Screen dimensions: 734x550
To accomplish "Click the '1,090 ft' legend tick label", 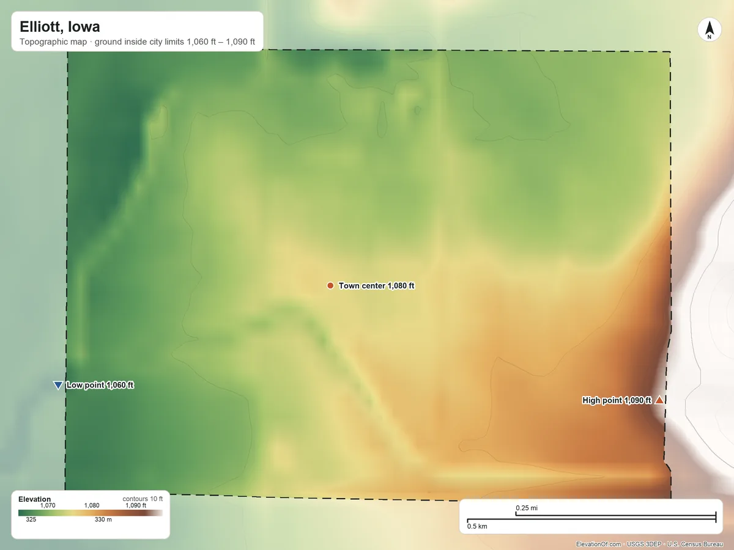I will tap(136, 505).
